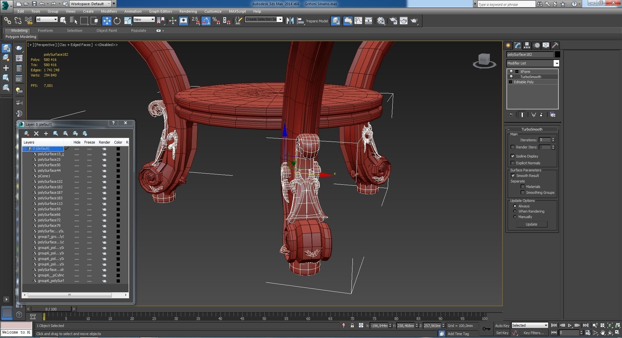The width and height of the screenshot is (622, 338).
Task: Switch to the Freeform ribbon tab
Action: pos(45,30)
